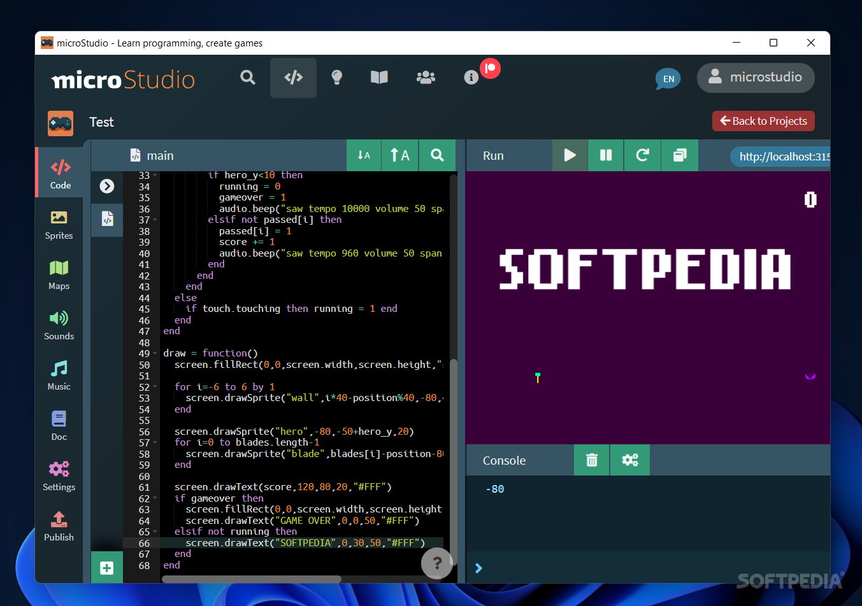Collapse fold arrow at line 57
The image size is (862, 606).
pos(155,443)
